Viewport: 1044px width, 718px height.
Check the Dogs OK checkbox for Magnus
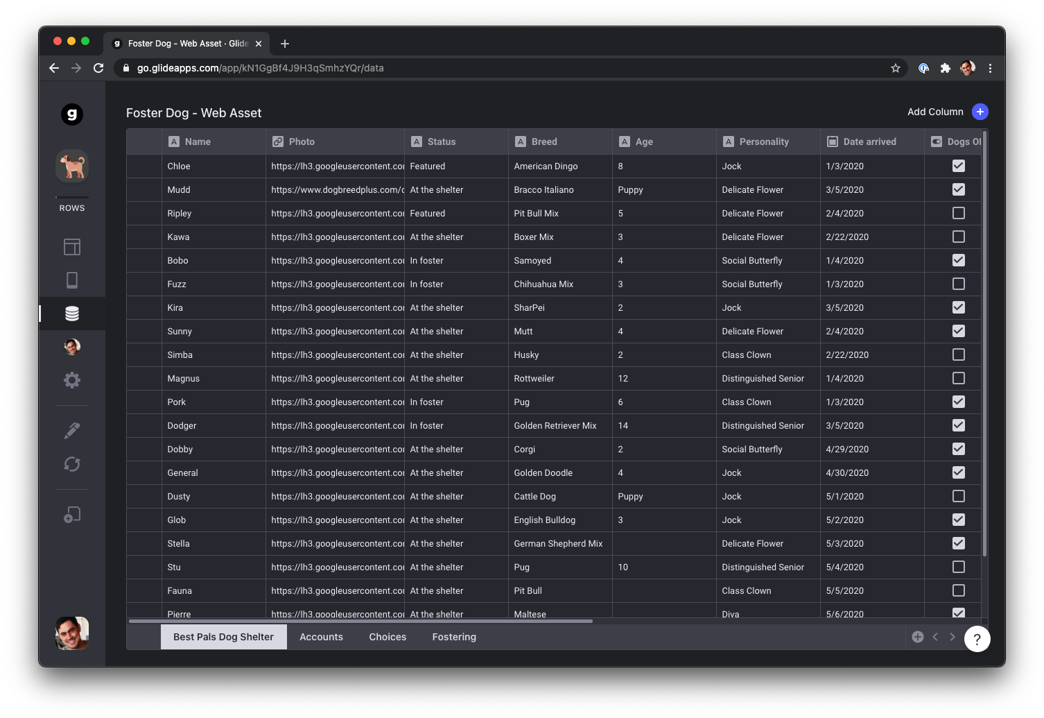(x=959, y=378)
